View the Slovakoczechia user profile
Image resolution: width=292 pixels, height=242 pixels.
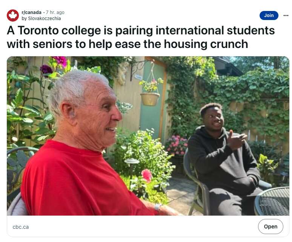click(x=44, y=19)
